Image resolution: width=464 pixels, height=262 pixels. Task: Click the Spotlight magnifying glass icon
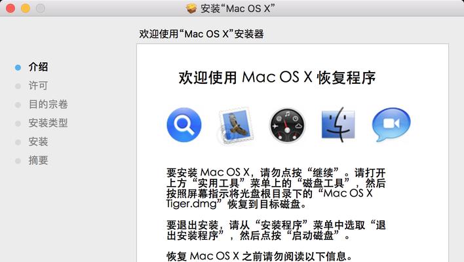click(x=184, y=125)
